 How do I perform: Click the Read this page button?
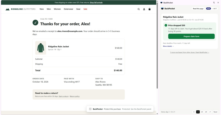pyautogui.click(x=198, y=8)
